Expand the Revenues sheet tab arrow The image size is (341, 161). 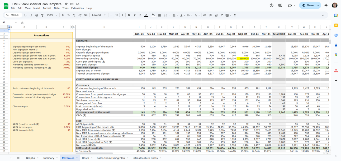[77, 158]
